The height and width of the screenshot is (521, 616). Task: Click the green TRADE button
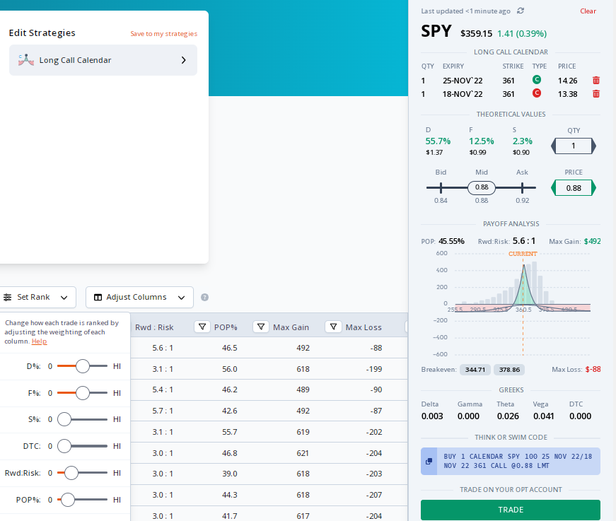pos(511,510)
